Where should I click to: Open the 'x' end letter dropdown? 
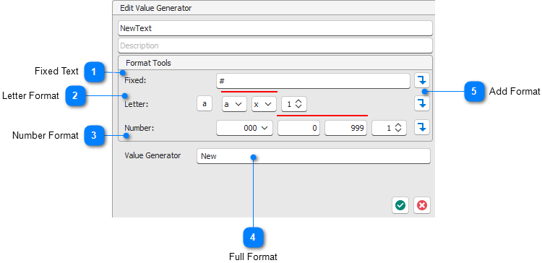[x=264, y=104]
